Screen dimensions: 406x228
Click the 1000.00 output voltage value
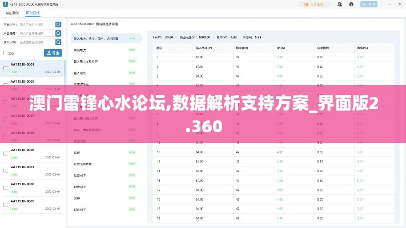(x=204, y=37)
